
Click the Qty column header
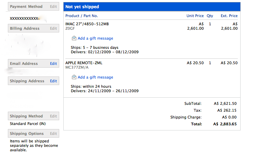pos(210,16)
